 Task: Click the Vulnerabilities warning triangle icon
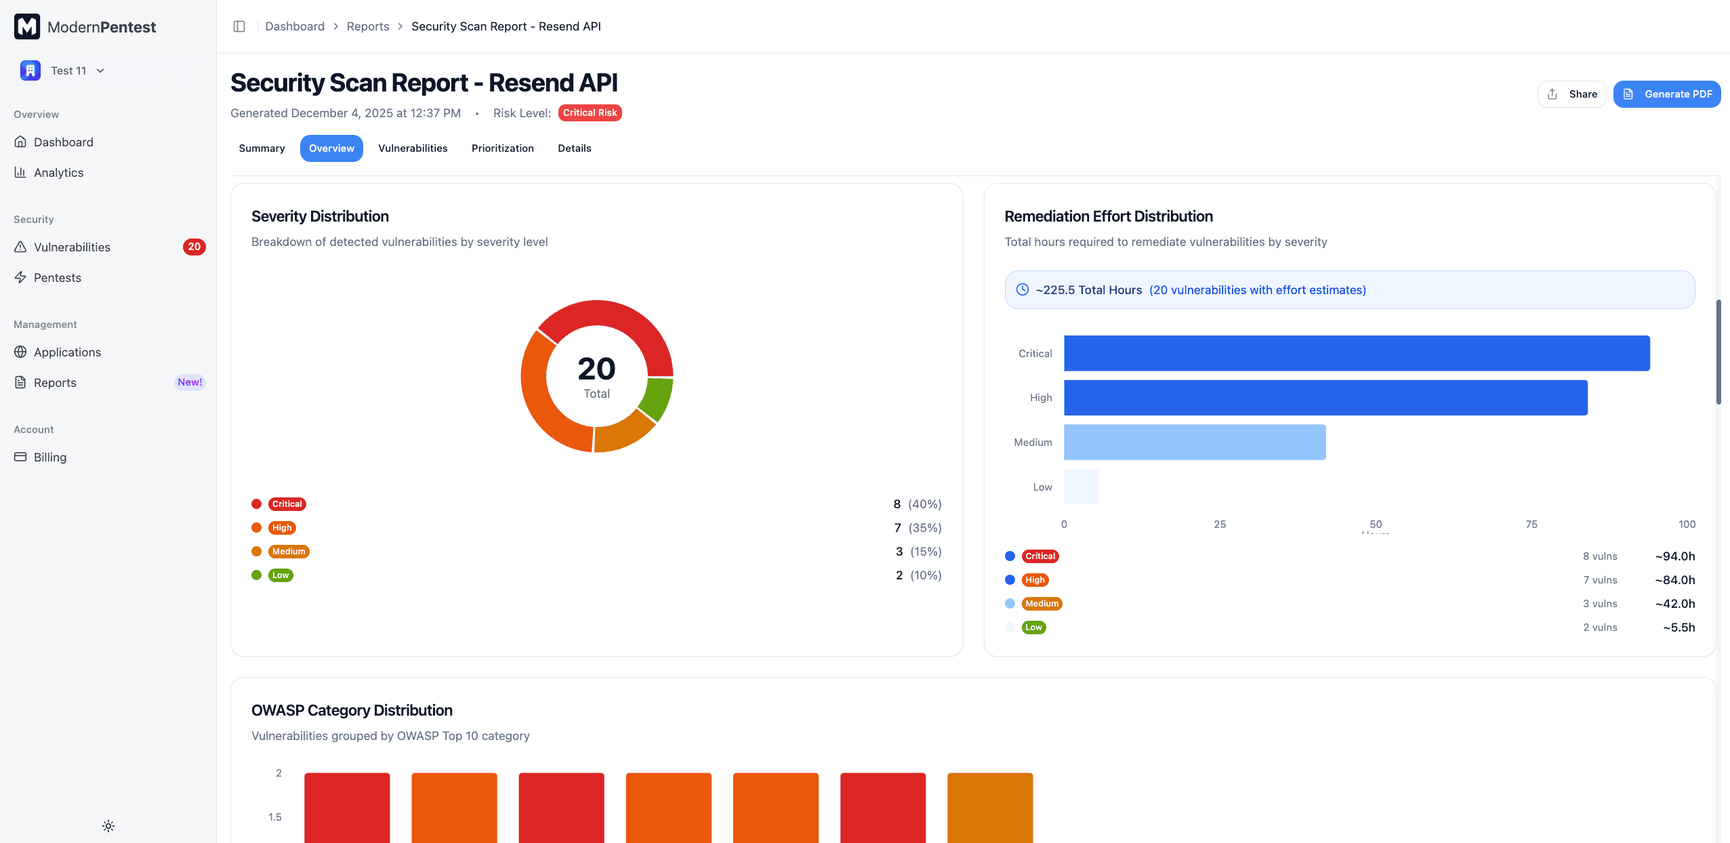pyautogui.click(x=21, y=247)
